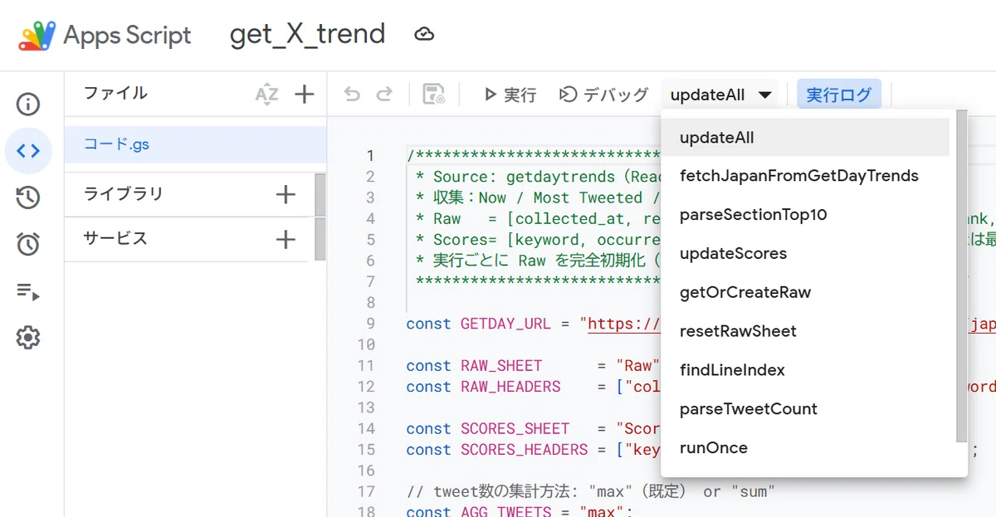
Task: Click the ライブラリ section header
Action: coord(124,194)
